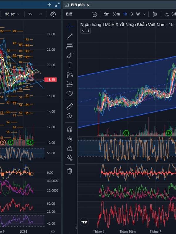176x234 pixels.
Task: Expand the collapsed 11 indicators legend
Action: (86, 31)
